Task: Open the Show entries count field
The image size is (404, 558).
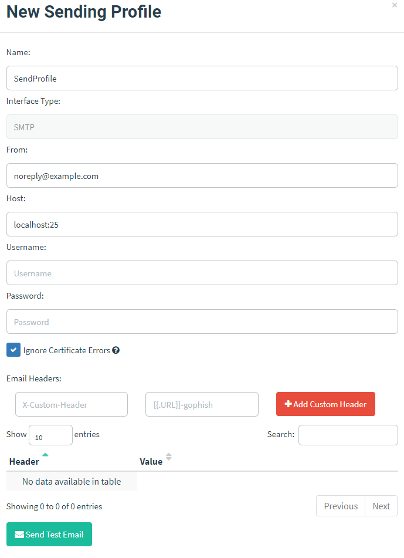Action: 50,435
